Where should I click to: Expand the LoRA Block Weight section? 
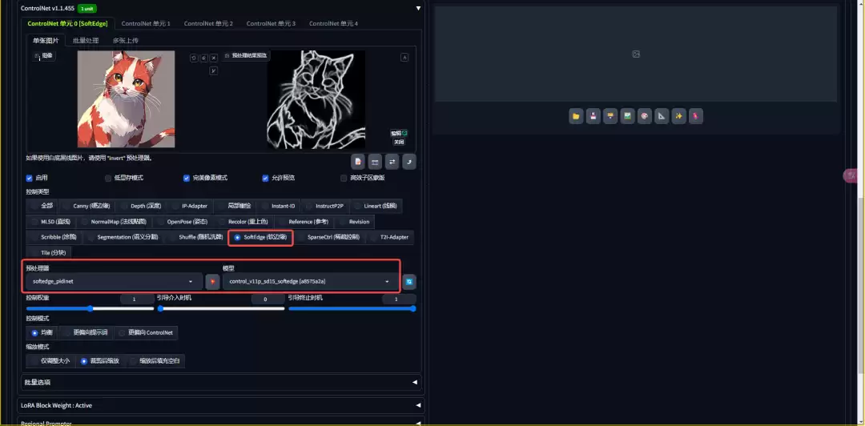[221, 405]
